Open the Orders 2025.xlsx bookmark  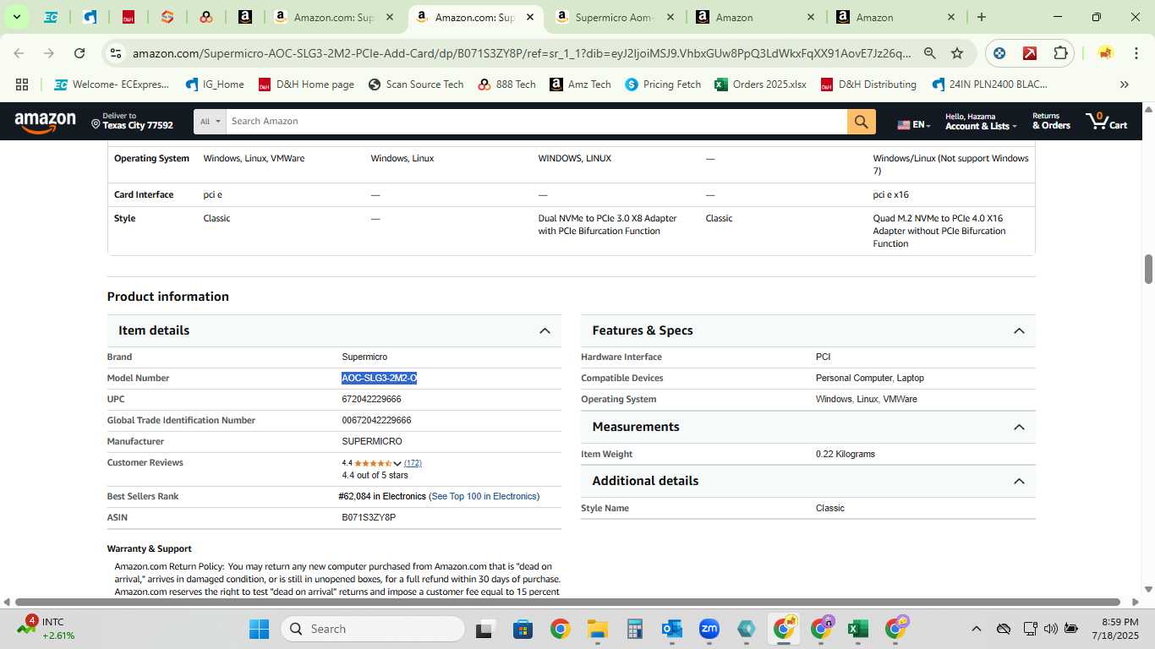click(x=760, y=85)
